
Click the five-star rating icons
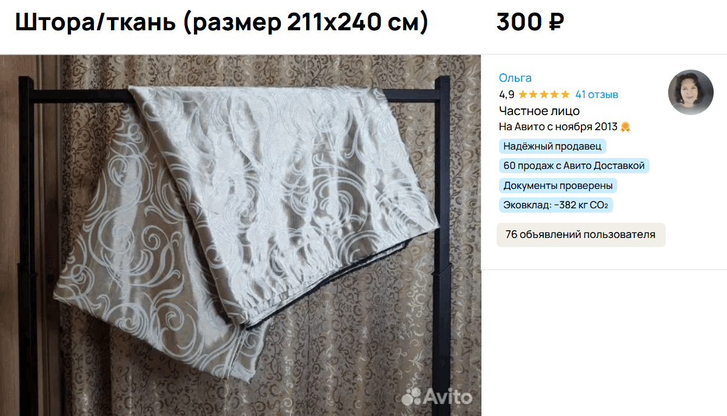(x=544, y=94)
